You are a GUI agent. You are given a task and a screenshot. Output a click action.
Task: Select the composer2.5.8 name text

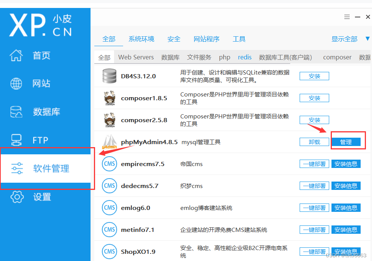[x=144, y=120]
